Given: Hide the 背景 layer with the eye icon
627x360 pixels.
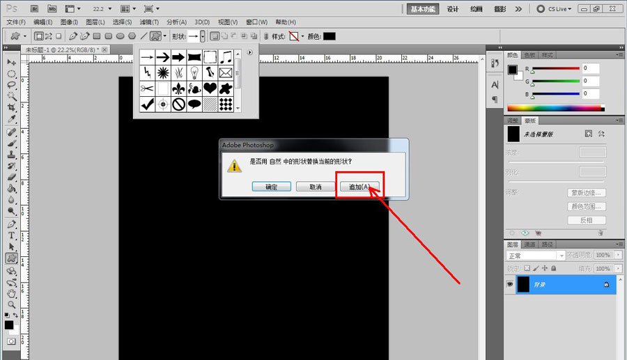Looking at the screenshot, I should pyautogui.click(x=510, y=285).
